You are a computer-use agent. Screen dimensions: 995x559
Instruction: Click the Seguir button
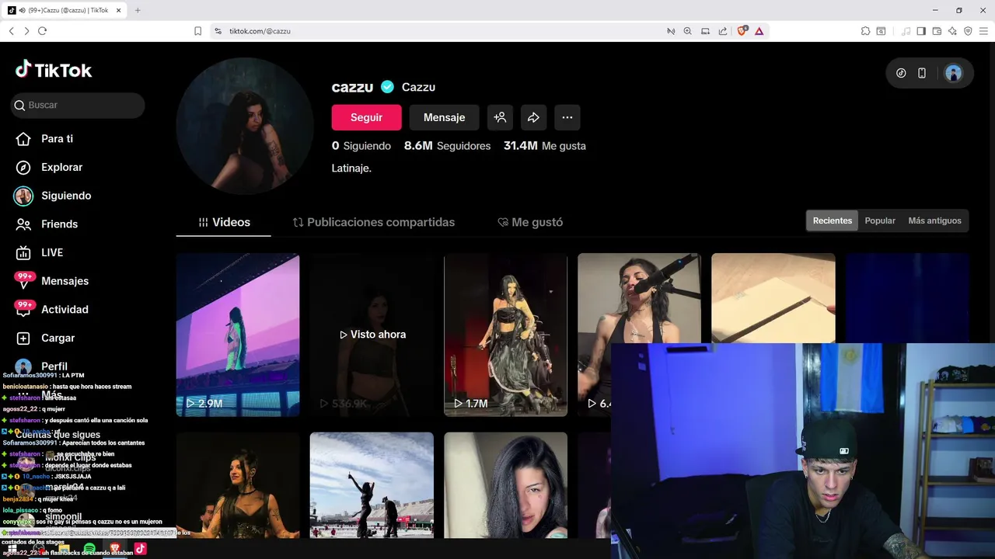(x=366, y=117)
